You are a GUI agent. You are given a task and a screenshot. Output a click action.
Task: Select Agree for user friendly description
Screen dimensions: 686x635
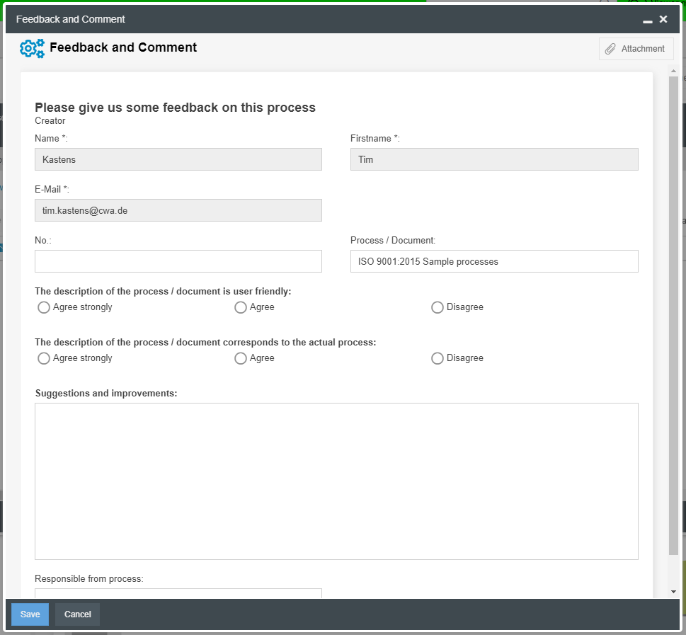[241, 307]
